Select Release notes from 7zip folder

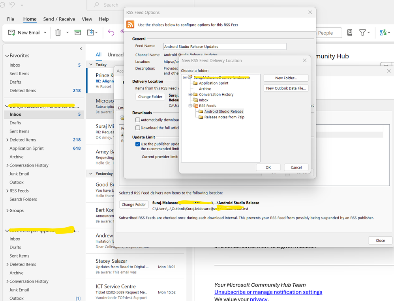pos(224,117)
